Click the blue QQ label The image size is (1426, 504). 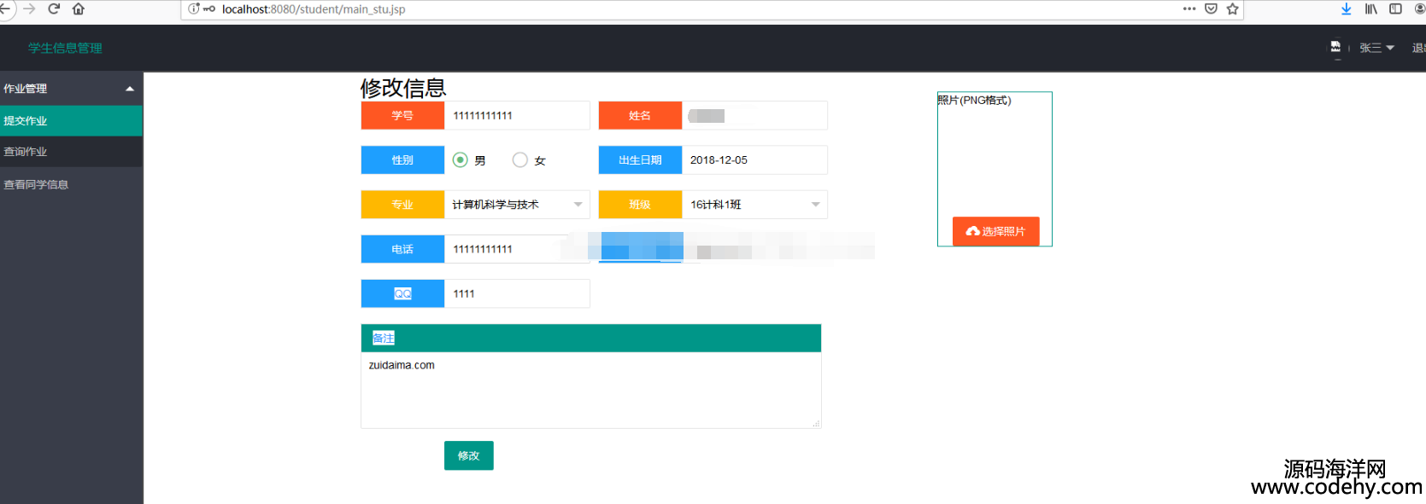coord(402,293)
